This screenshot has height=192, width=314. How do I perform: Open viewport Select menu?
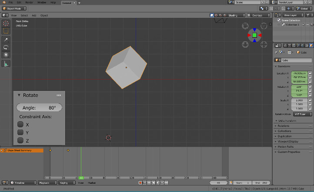pyautogui.click(x=24, y=15)
